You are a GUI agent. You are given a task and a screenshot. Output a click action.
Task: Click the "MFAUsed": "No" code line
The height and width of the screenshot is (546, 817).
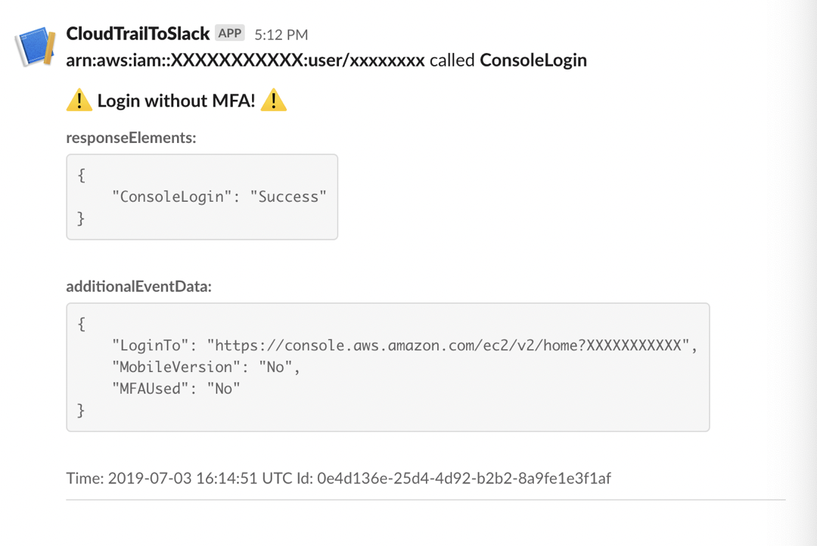[176, 389]
